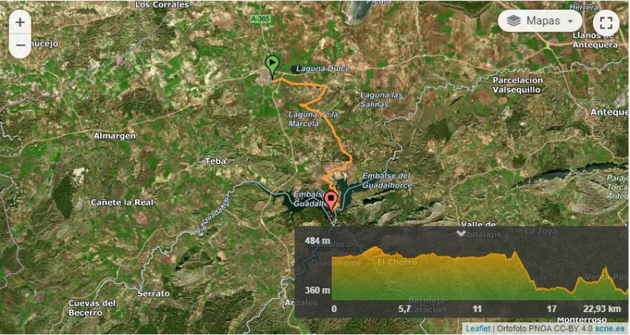Click the 5,7 distance axis tick

coord(404,309)
